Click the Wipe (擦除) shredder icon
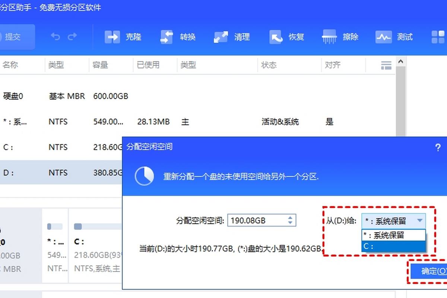The image size is (447, 298). [x=329, y=37]
